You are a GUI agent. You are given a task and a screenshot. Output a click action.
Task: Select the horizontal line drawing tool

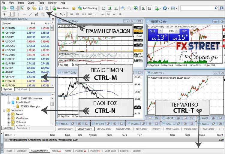pyautogui.click(x=24, y=14)
